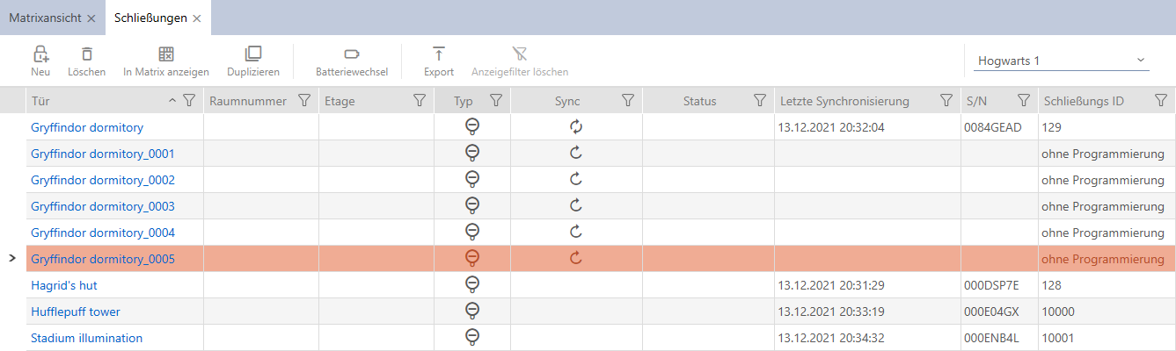Select the Gryffindor dormitory_0002 row link
This screenshot has height=351, width=1176.
tap(102, 180)
